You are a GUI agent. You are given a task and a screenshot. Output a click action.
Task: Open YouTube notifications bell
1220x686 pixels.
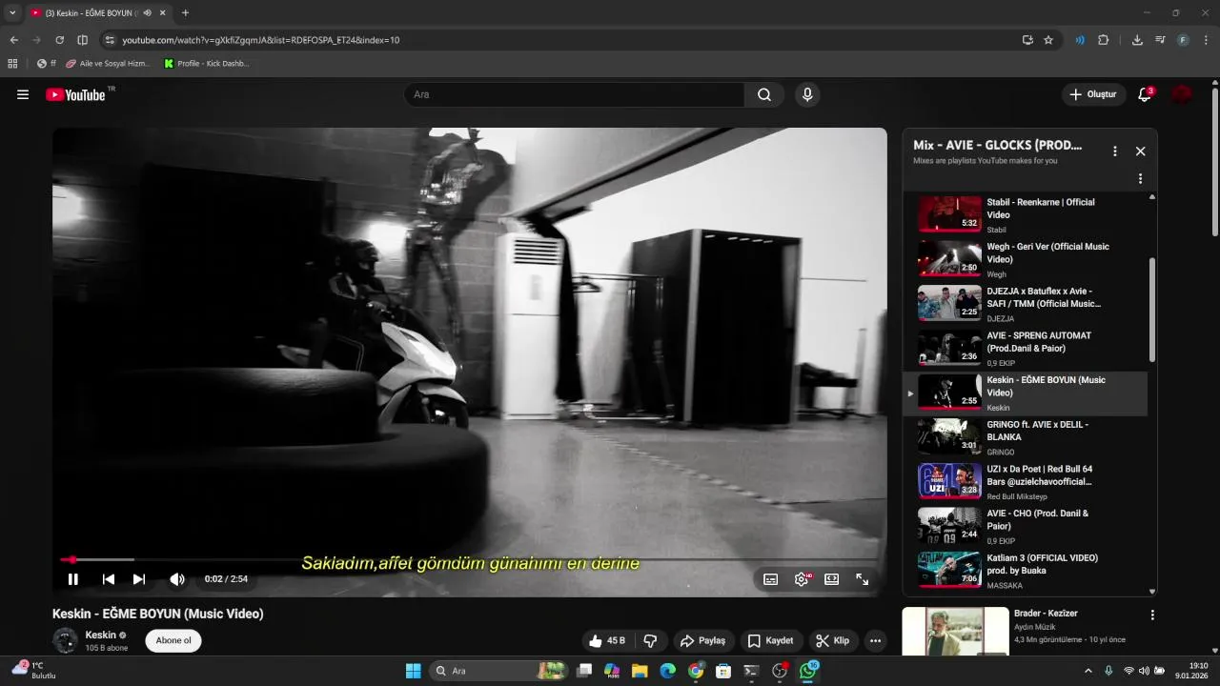(1145, 94)
